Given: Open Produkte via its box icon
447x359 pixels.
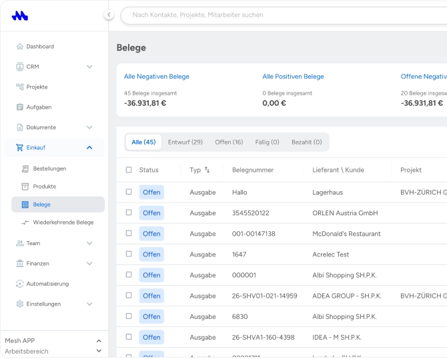Looking at the screenshot, I should [x=25, y=186].
